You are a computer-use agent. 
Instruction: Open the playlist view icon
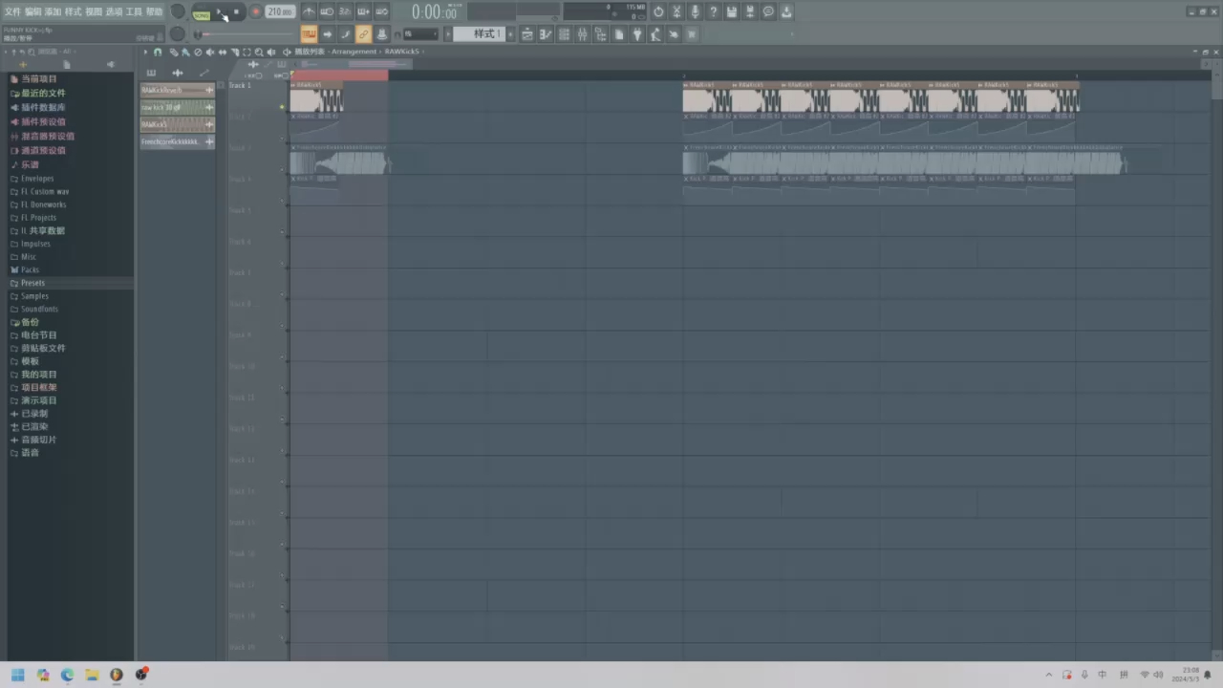(x=527, y=34)
